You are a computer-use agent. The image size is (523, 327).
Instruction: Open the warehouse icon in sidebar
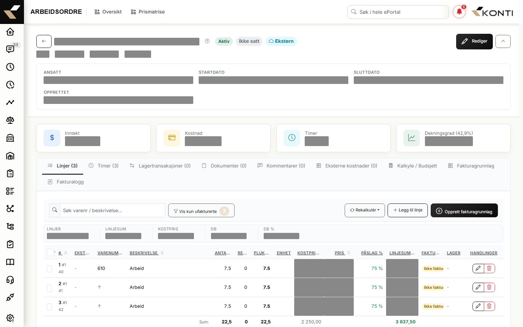pyautogui.click(x=10, y=156)
